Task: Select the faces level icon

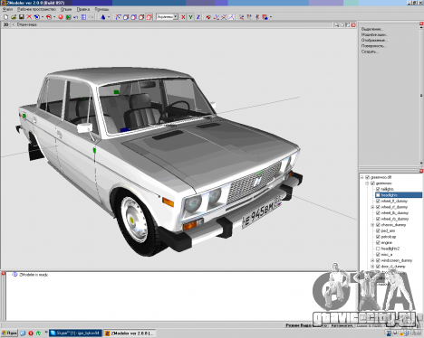Action: coord(133,17)
